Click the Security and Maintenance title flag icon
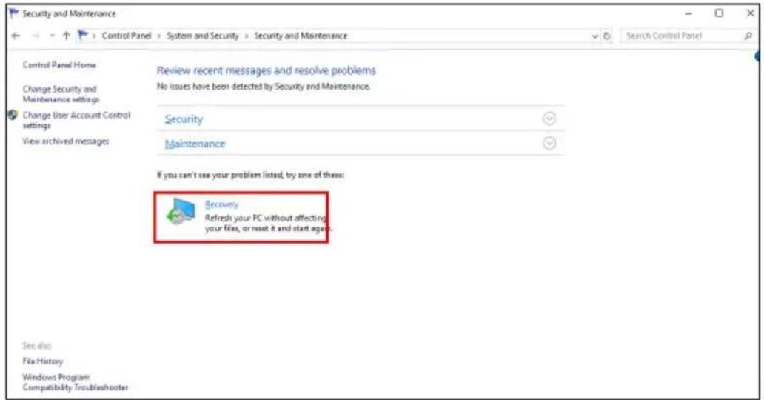The image size is (764, 400). pos(13,13)
